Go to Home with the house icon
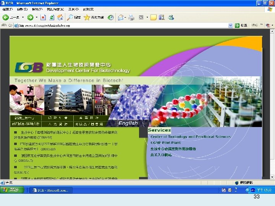 pos(60,17)
